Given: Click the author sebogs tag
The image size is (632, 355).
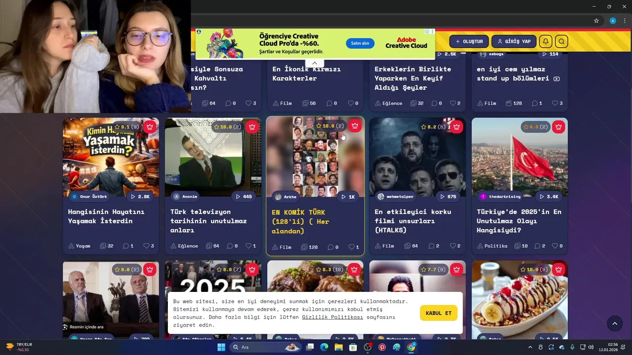Looking at the screenshot, I should tap(492, 54).
